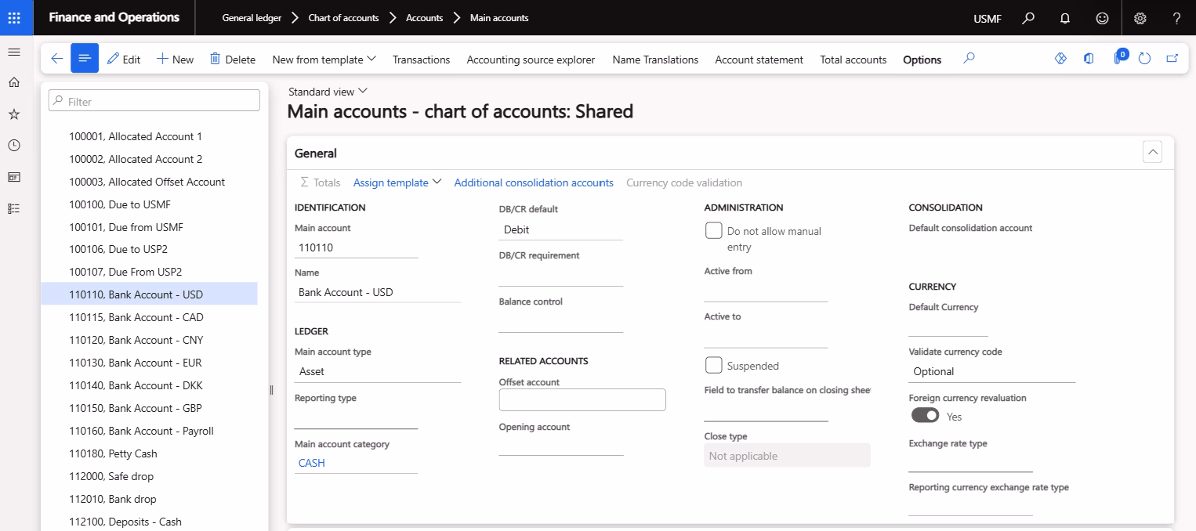The width and height of the screenshot is (1196, 531).
Task: Click the Active from date field
Action: point(766,291)
